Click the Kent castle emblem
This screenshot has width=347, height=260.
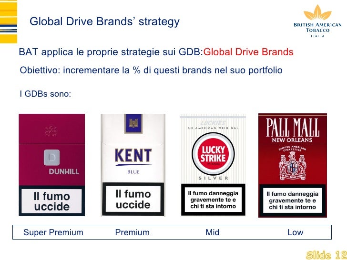(x=133, y=123)
